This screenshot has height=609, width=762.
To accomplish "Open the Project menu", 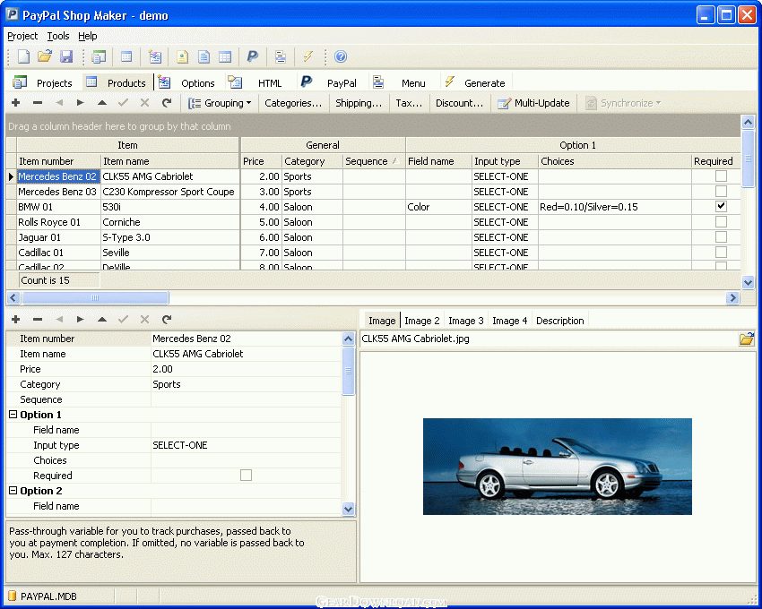I will pos(22,36).
